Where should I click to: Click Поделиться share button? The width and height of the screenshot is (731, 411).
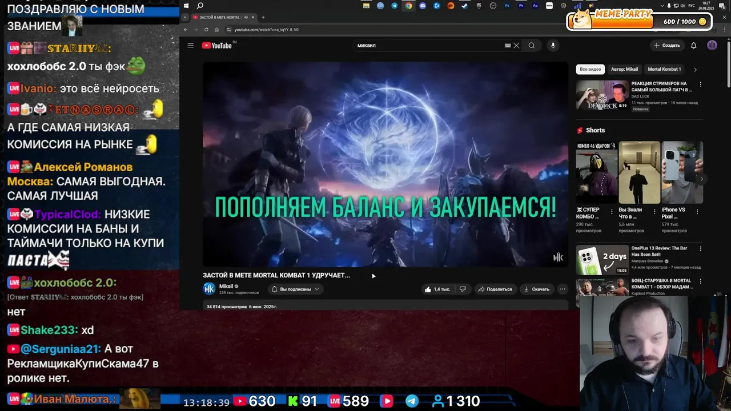pos(495,289)
